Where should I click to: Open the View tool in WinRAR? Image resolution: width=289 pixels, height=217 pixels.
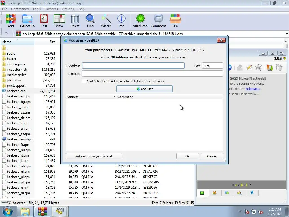[x=59, y=21]
